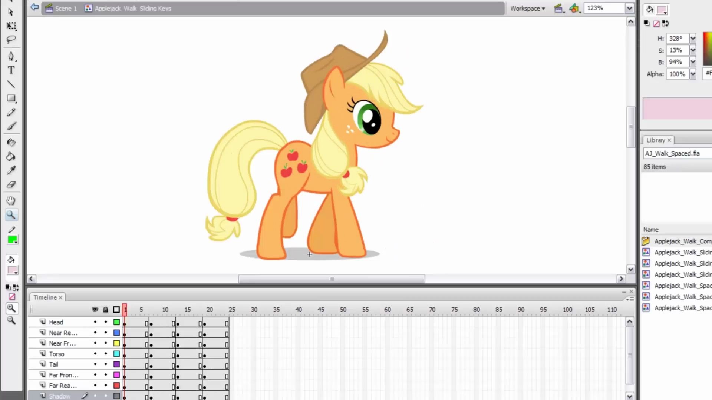Switch to the Library panel tab

pos(655,140)
